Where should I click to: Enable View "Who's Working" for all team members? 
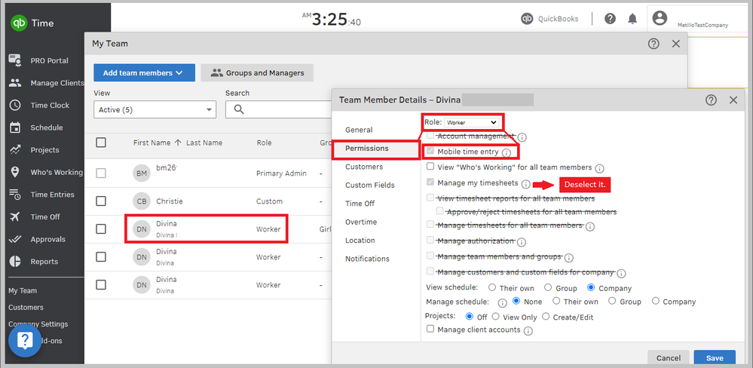(430, 167)
